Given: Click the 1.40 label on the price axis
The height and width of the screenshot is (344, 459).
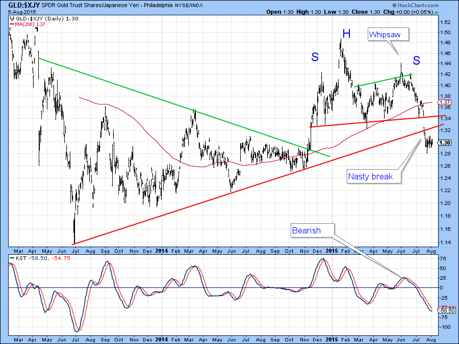Looking at the screenshot, I should pos(445,86).
